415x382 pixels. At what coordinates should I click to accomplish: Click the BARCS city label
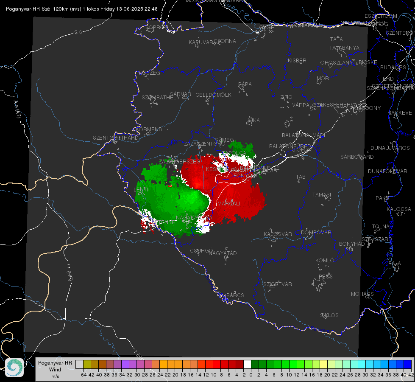coord(235,295)
